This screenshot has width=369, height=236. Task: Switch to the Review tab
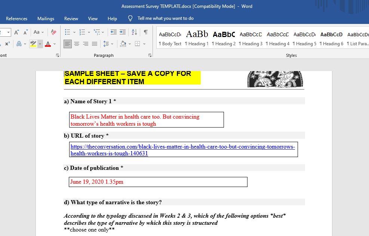[71, 19]
